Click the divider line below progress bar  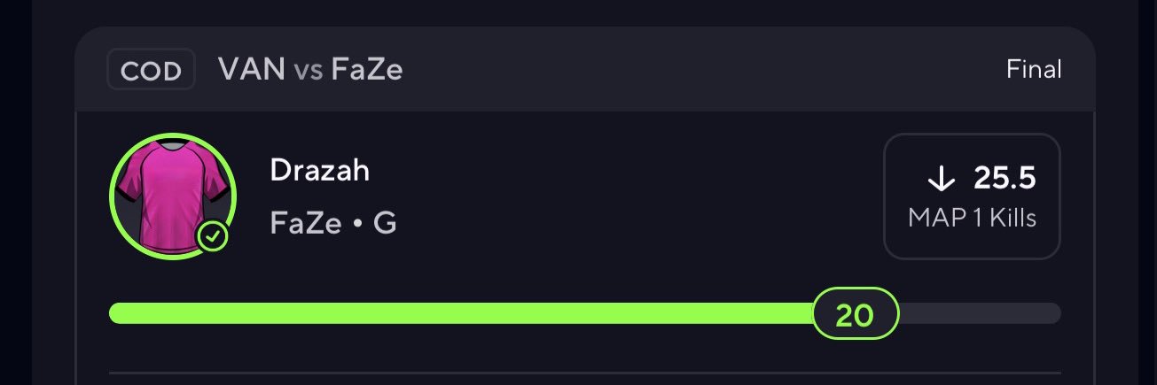(585, 373)
